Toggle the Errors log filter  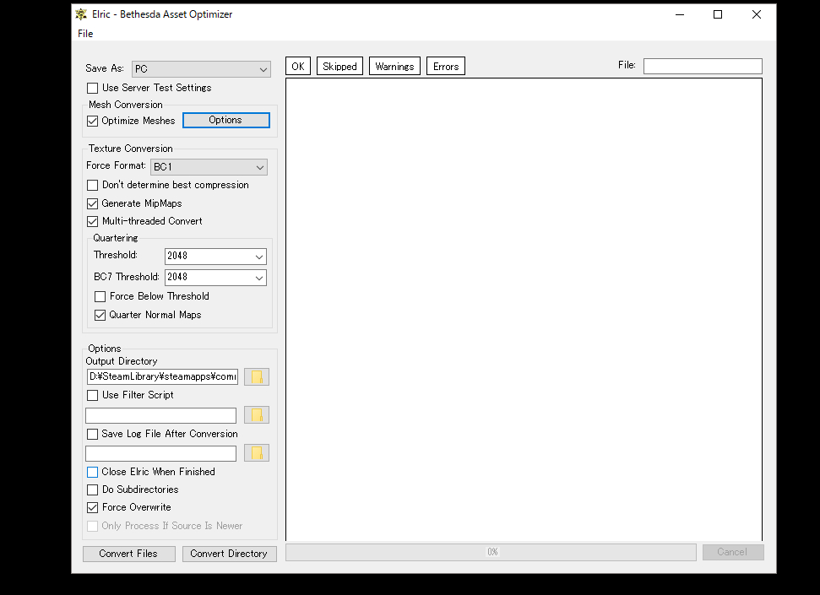(x=446, y=67)
